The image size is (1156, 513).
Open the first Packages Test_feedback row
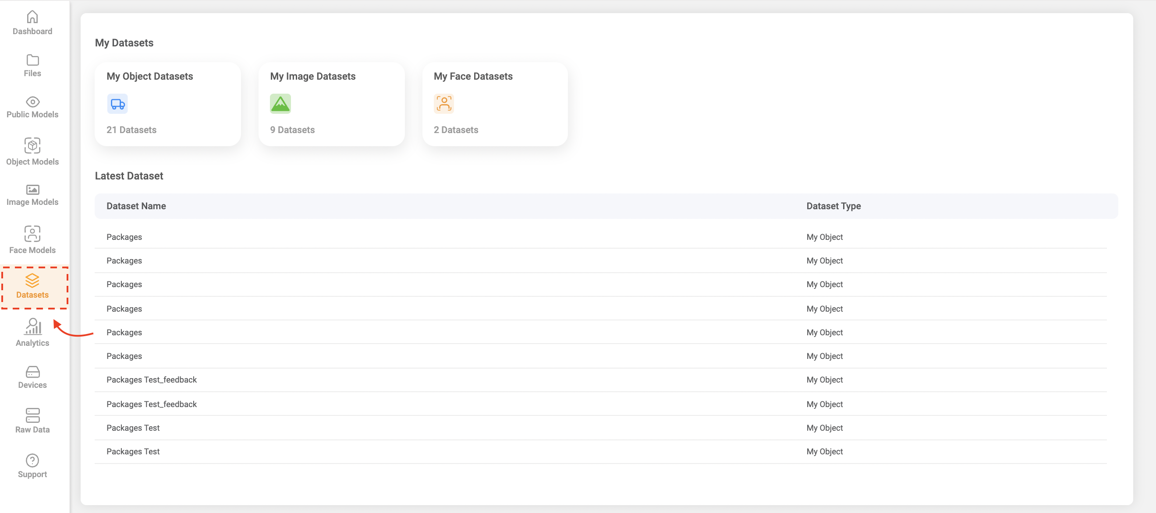tap(152, 380)
